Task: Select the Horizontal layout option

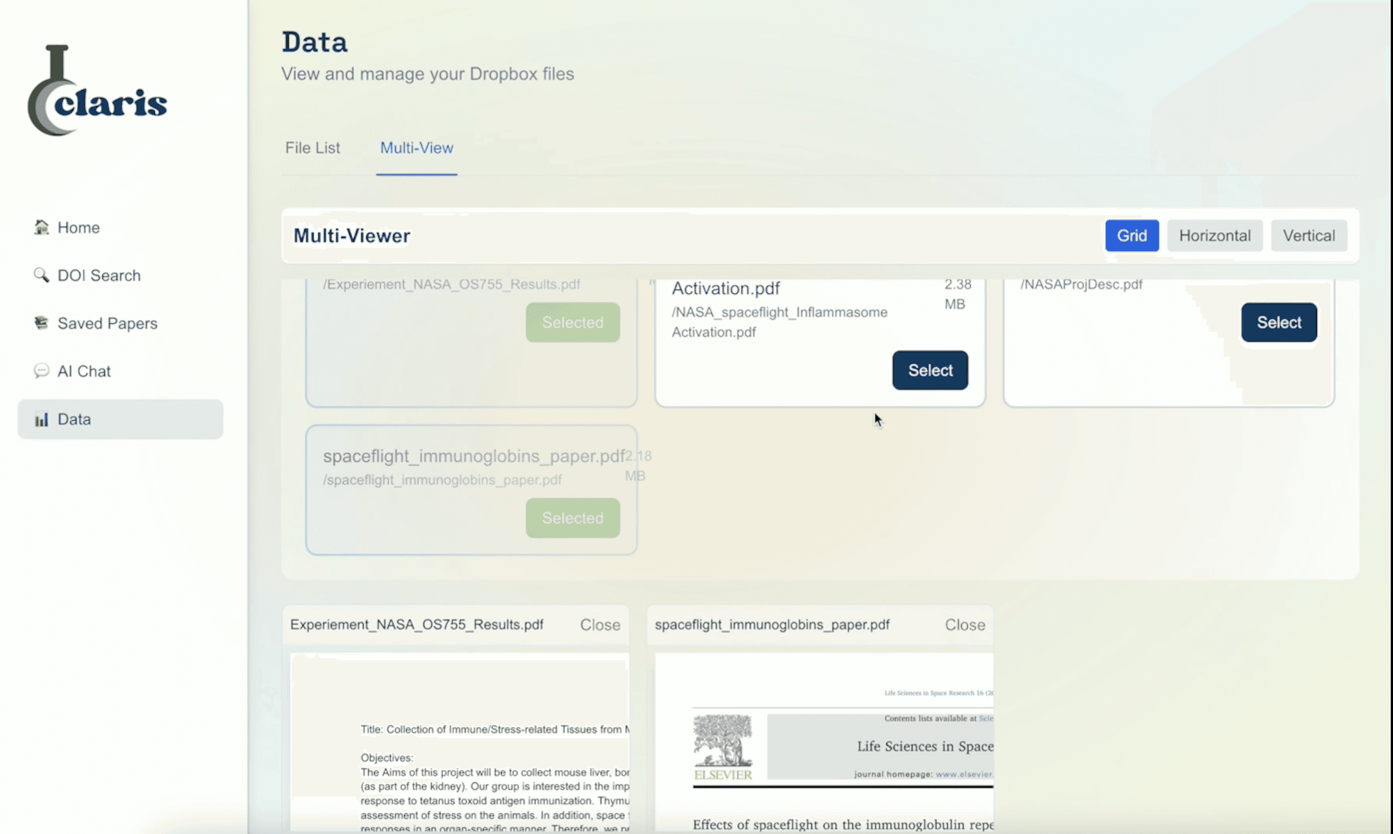Action: (1215, 236)
